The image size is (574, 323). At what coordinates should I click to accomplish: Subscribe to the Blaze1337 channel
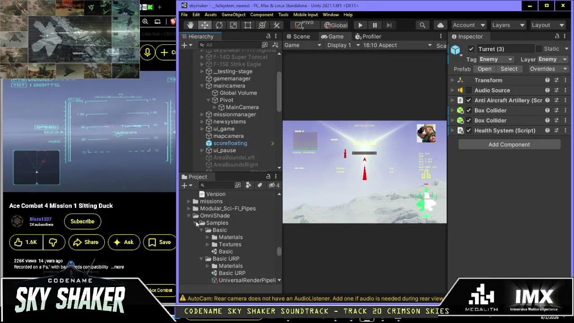83,221
